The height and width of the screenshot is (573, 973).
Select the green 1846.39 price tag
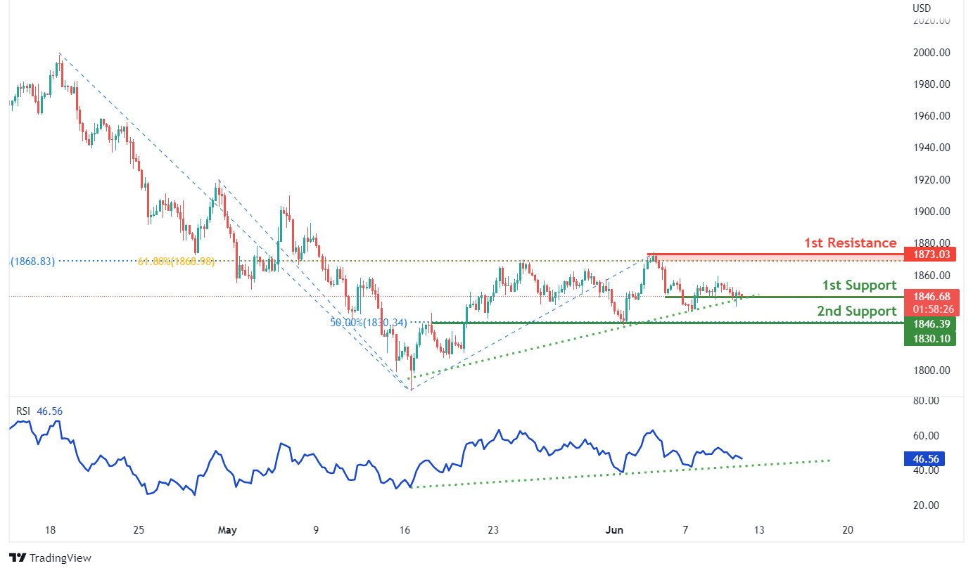pyautogui.click(x=930, y=324)
